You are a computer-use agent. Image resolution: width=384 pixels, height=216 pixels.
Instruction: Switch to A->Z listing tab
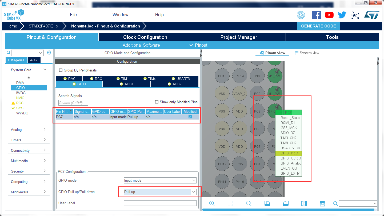[34, 60]
